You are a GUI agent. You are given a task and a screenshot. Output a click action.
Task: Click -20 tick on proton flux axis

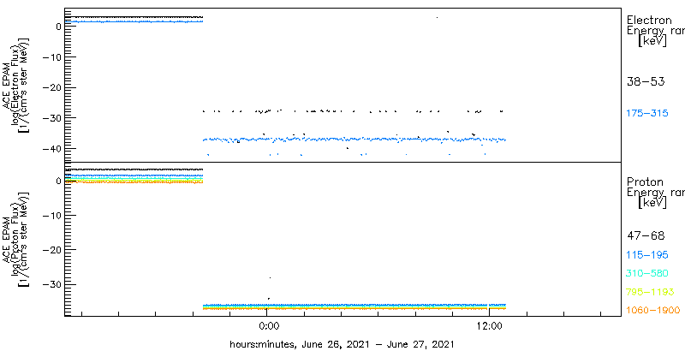(x=51, y=250)
